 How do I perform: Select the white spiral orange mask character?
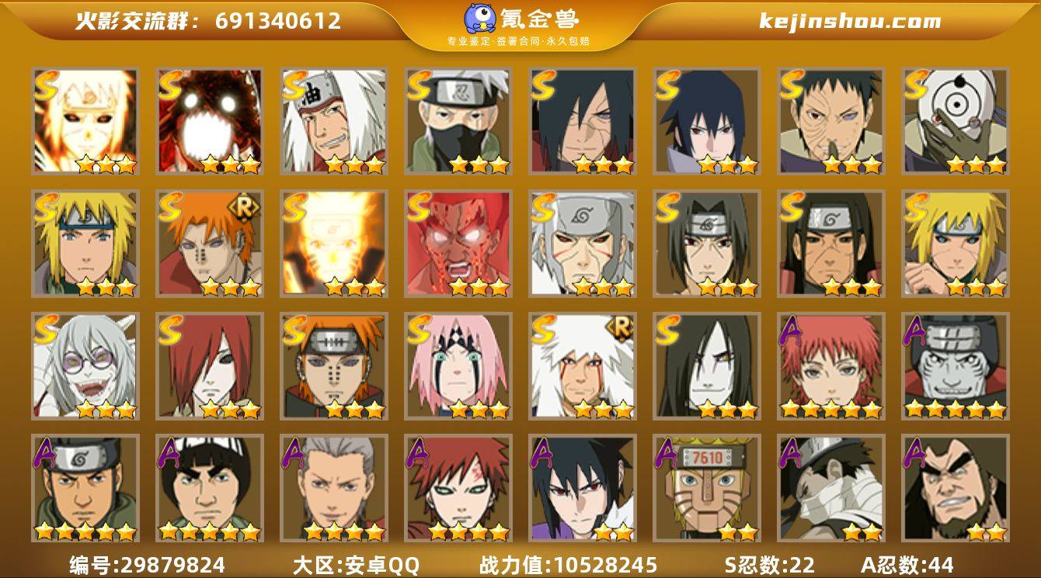955,122
